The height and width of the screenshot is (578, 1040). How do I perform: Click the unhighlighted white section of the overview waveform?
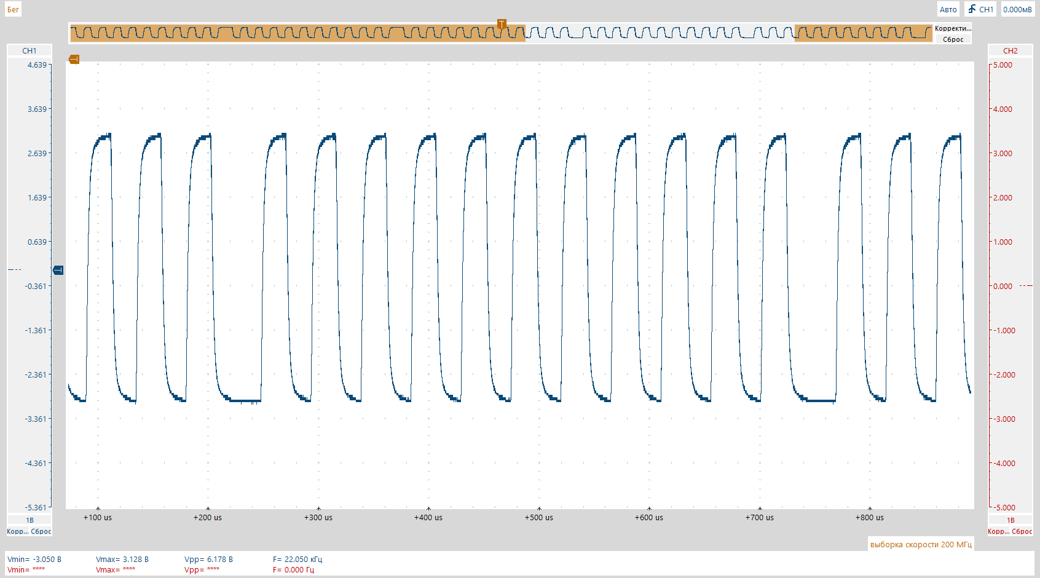point(660,33)
